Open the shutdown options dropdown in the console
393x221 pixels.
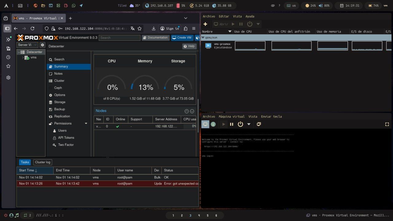249,124
